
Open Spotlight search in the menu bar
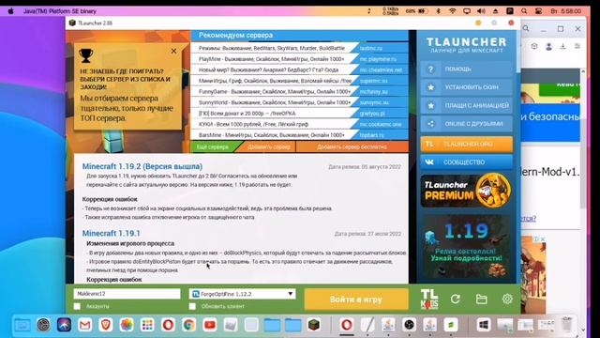point(524,11)
